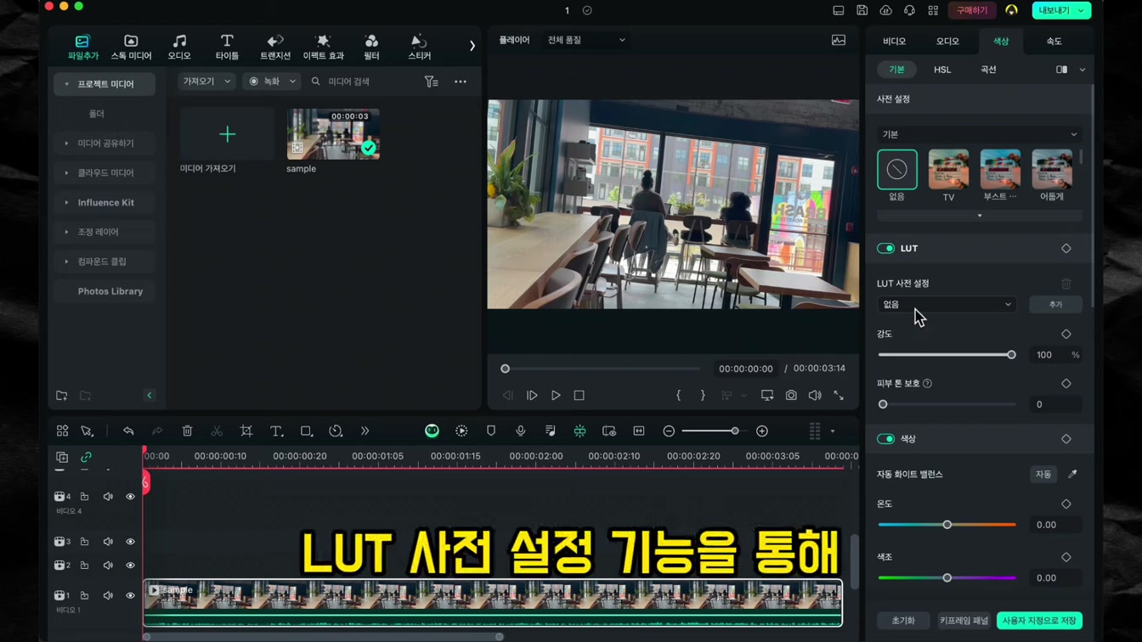1142x642 pixels.
Task: Pick white balance with the eyedropper icon
Action: coord(1072,475)
